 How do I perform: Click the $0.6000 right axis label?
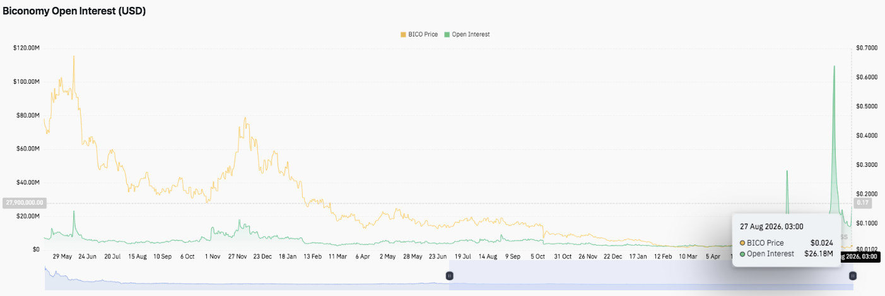pyautogui.click(x=865, y=77)
